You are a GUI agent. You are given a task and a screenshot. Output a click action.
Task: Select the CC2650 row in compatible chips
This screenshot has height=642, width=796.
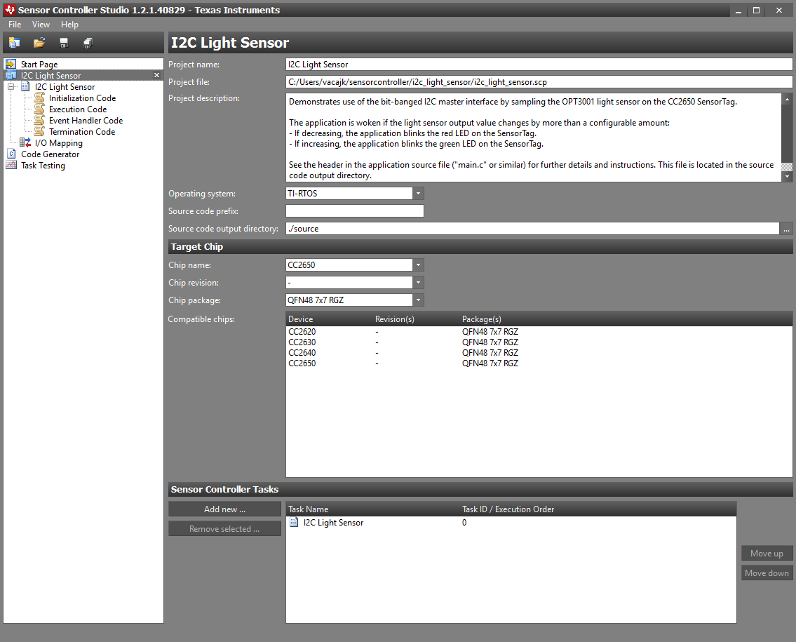539,363
